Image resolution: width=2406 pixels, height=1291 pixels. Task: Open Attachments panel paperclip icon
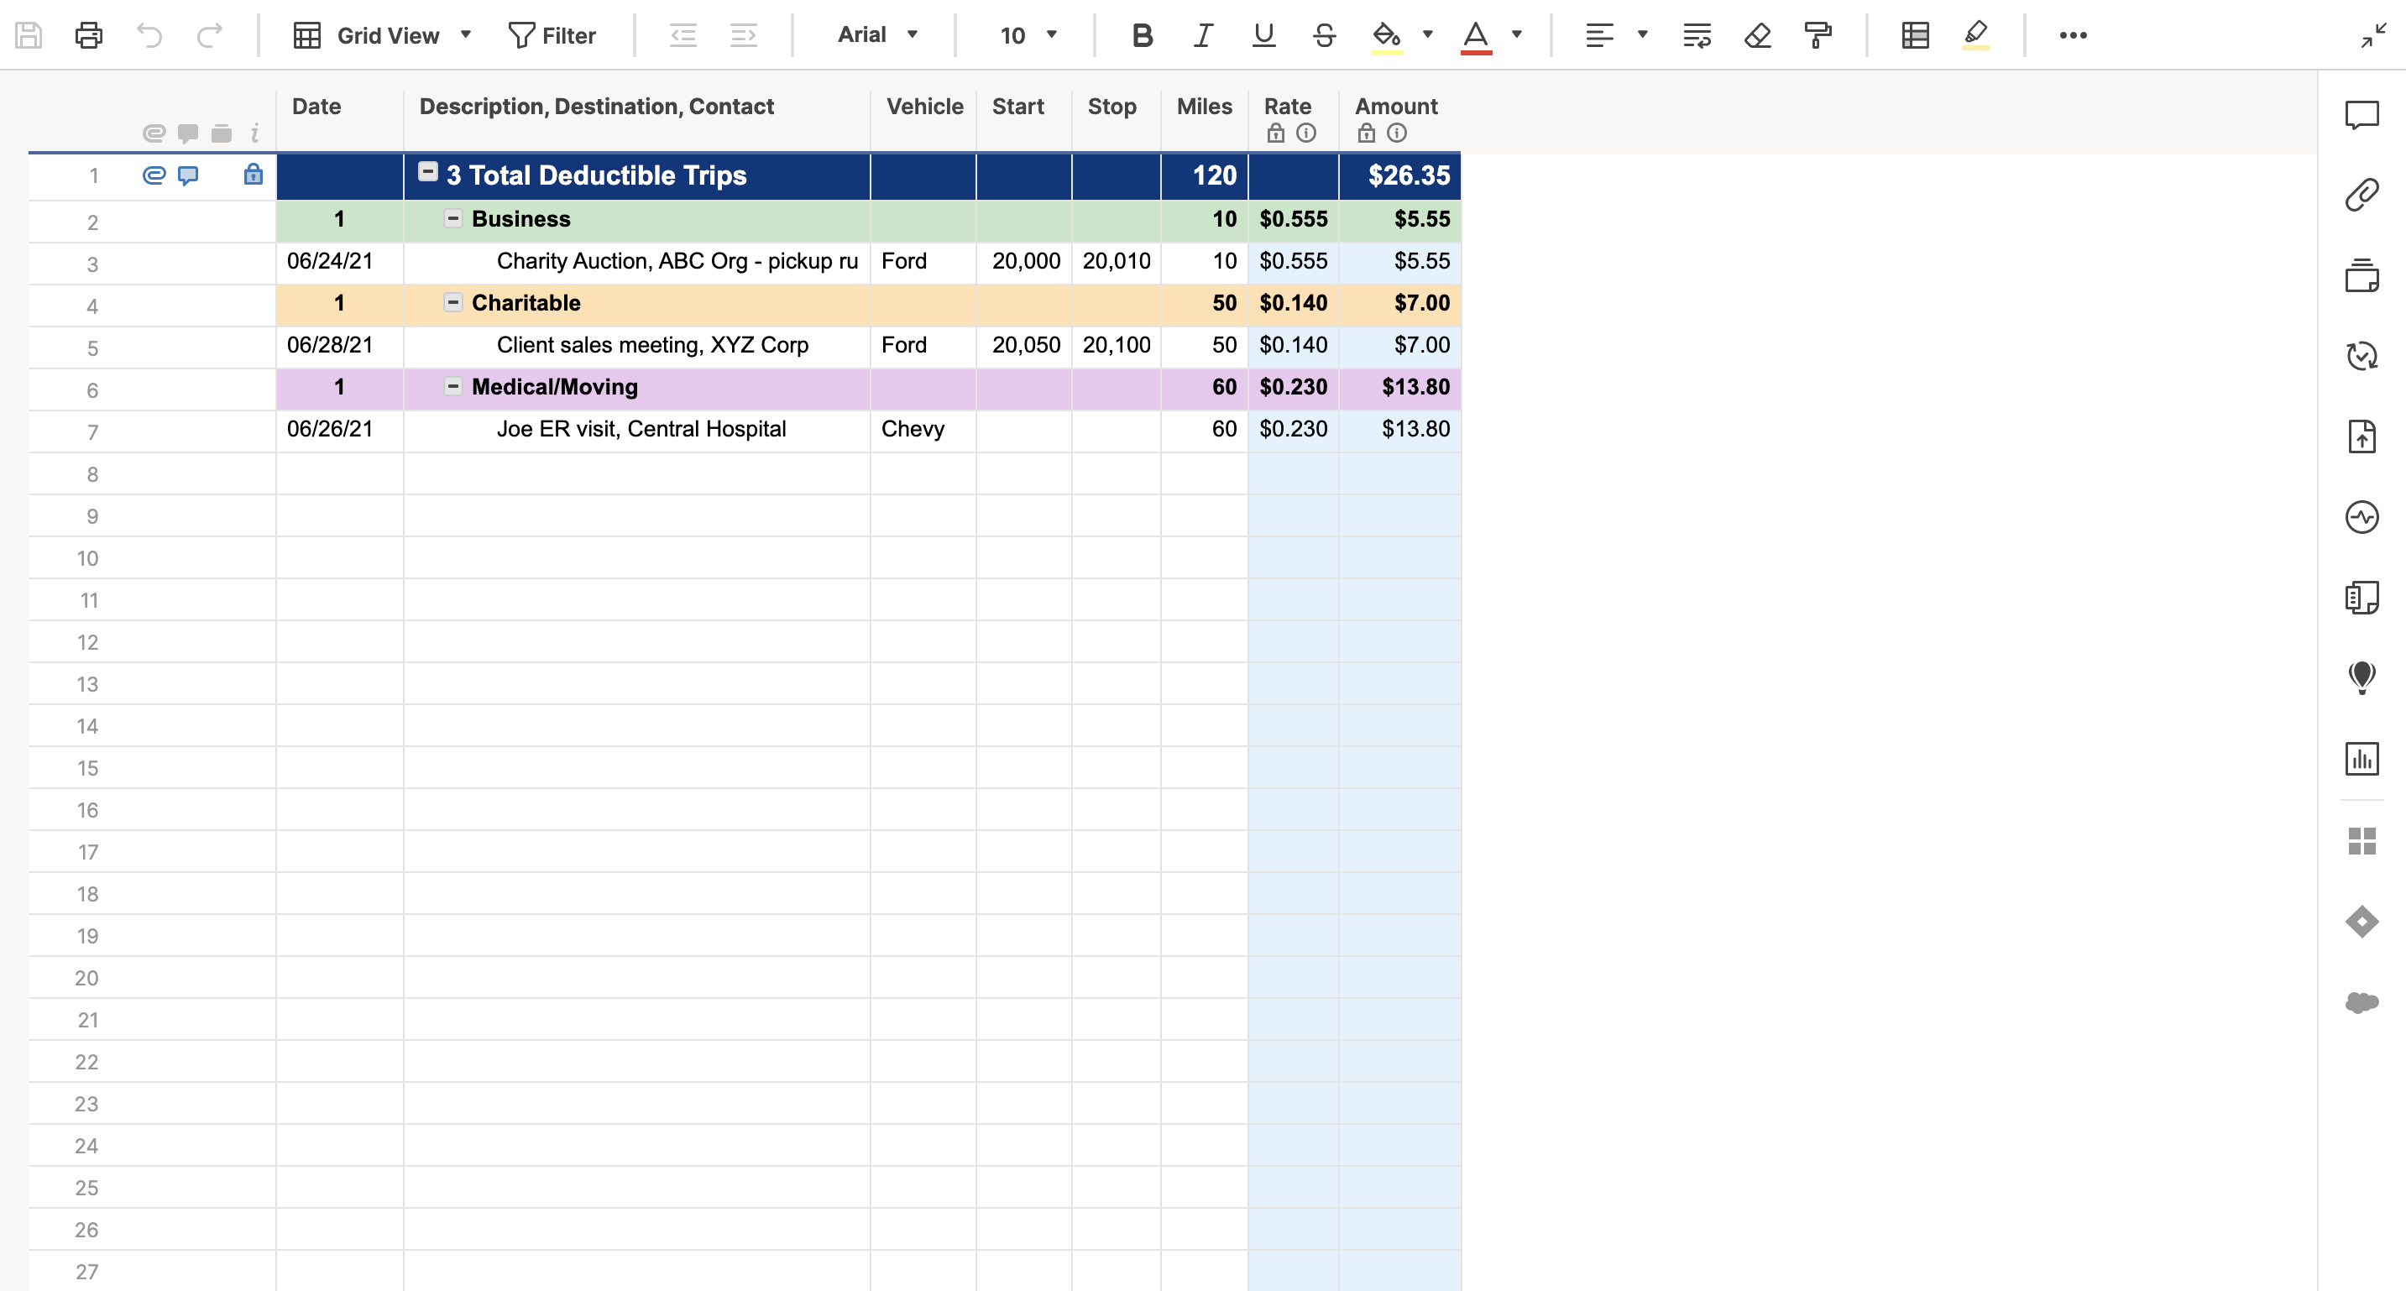click(x=2362, y=196)
